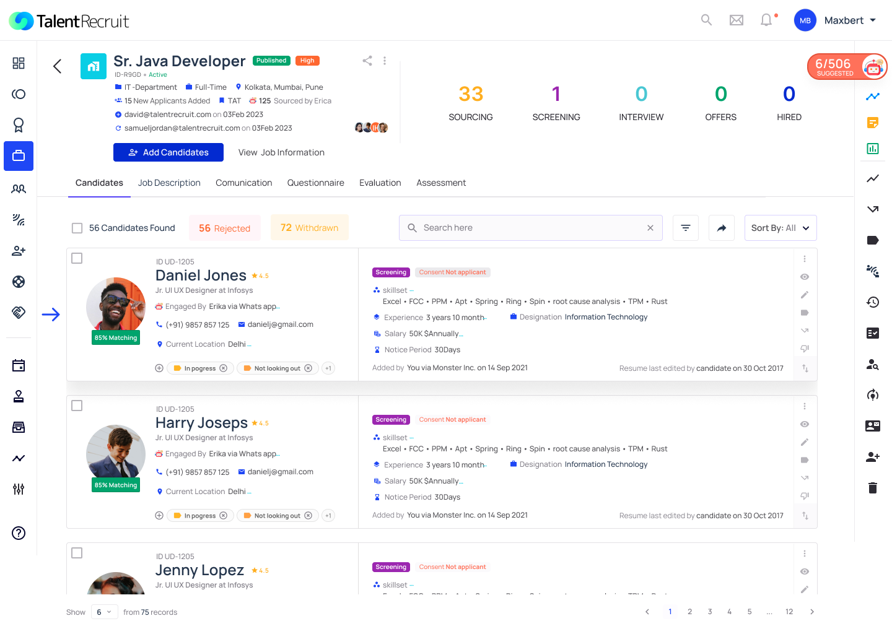892x634 pixels.
Task: Edit Daniel Jones with the pencil icon
Action: pos(805,295)
